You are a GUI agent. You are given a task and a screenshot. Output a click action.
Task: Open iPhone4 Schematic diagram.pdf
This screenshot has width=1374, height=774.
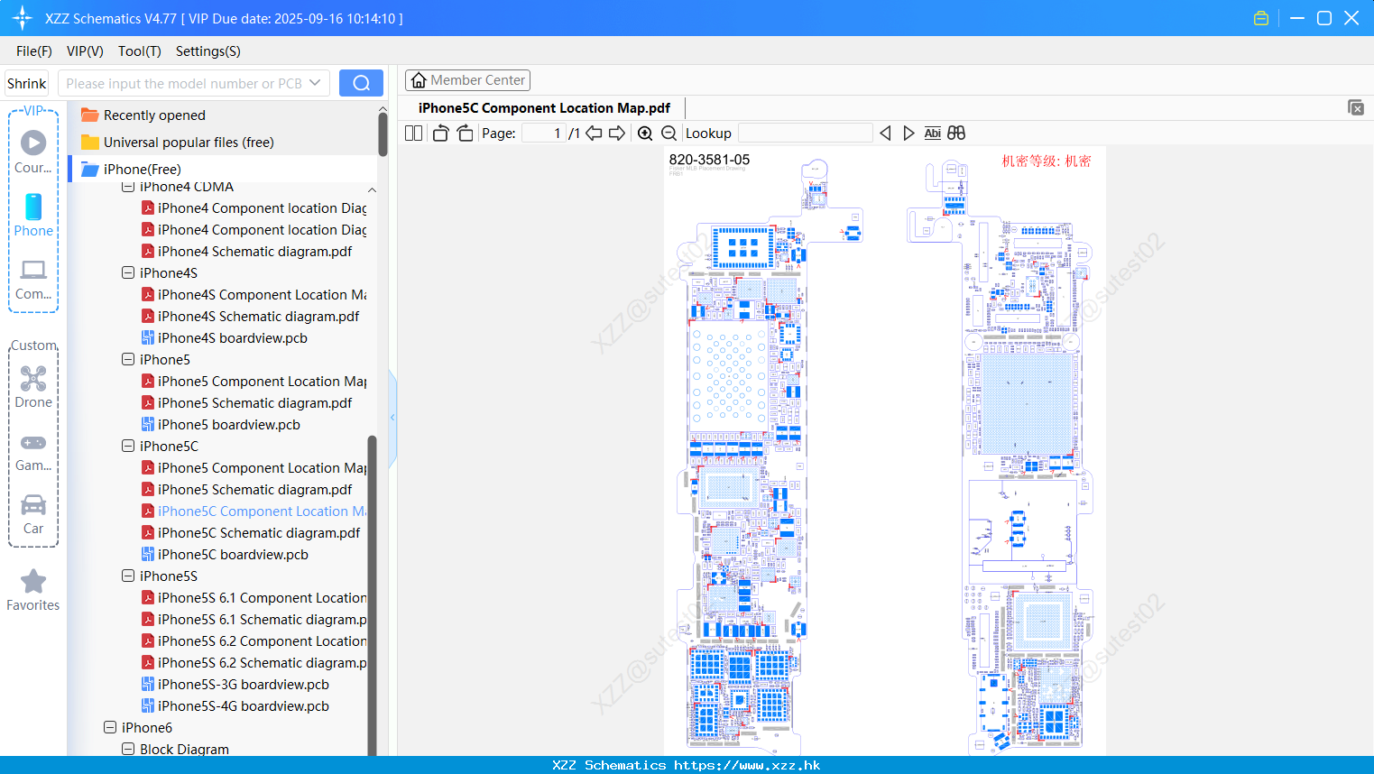[254, 252]
